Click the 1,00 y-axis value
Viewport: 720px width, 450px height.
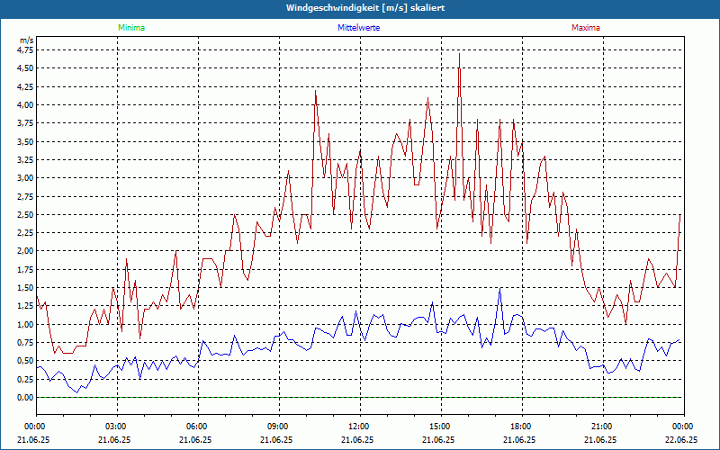coord(26,324)
